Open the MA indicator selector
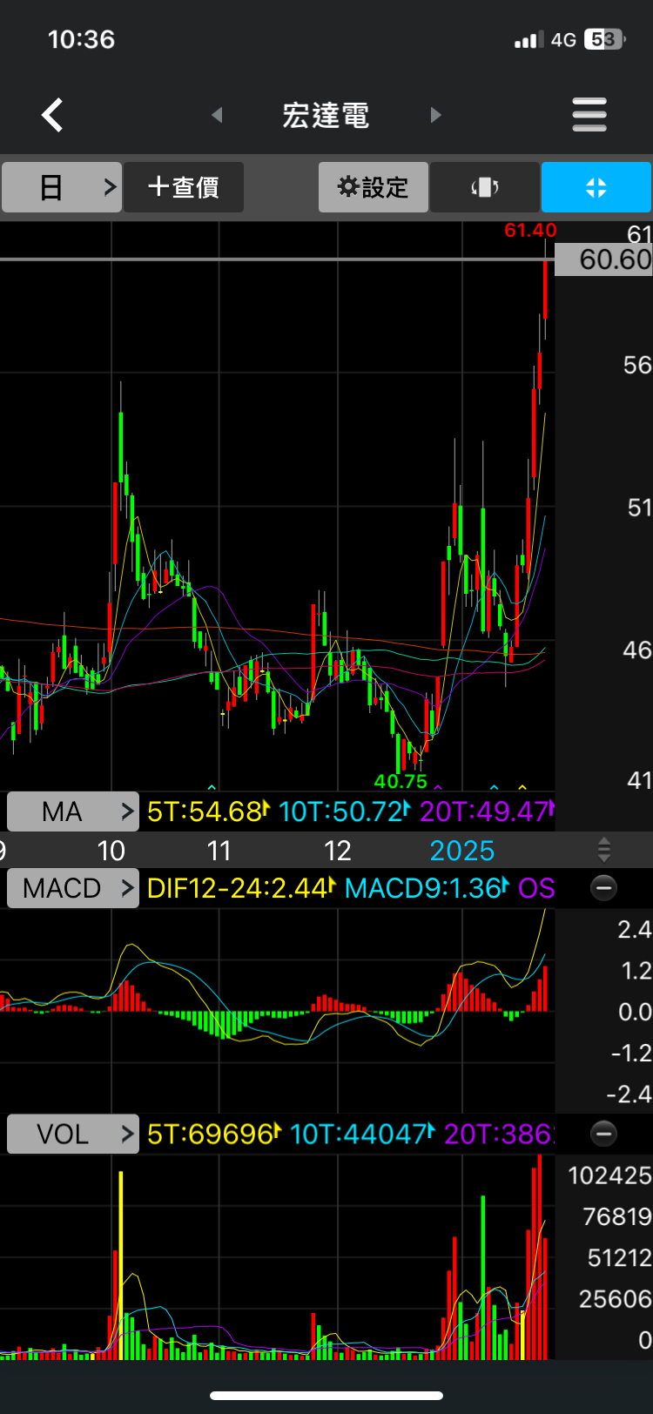The height and width of the screenshot is (1414, 653). (73, 811)
